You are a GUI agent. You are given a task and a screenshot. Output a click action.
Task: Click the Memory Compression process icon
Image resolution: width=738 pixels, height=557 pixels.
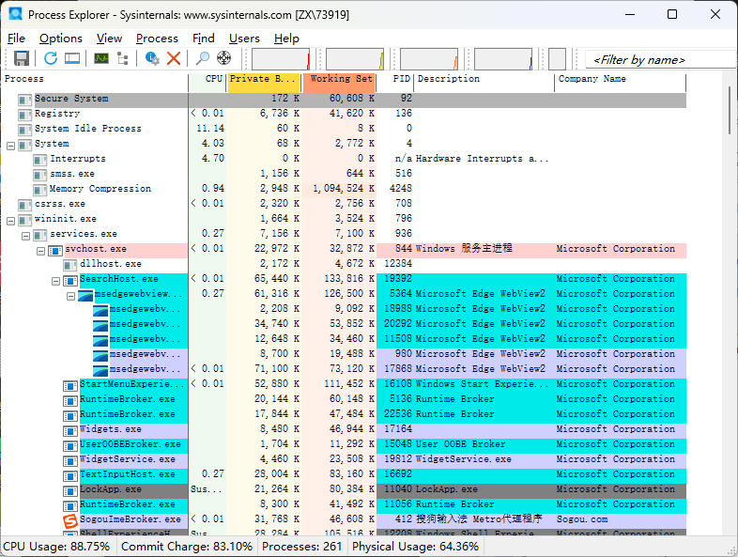tap(40, 190)
